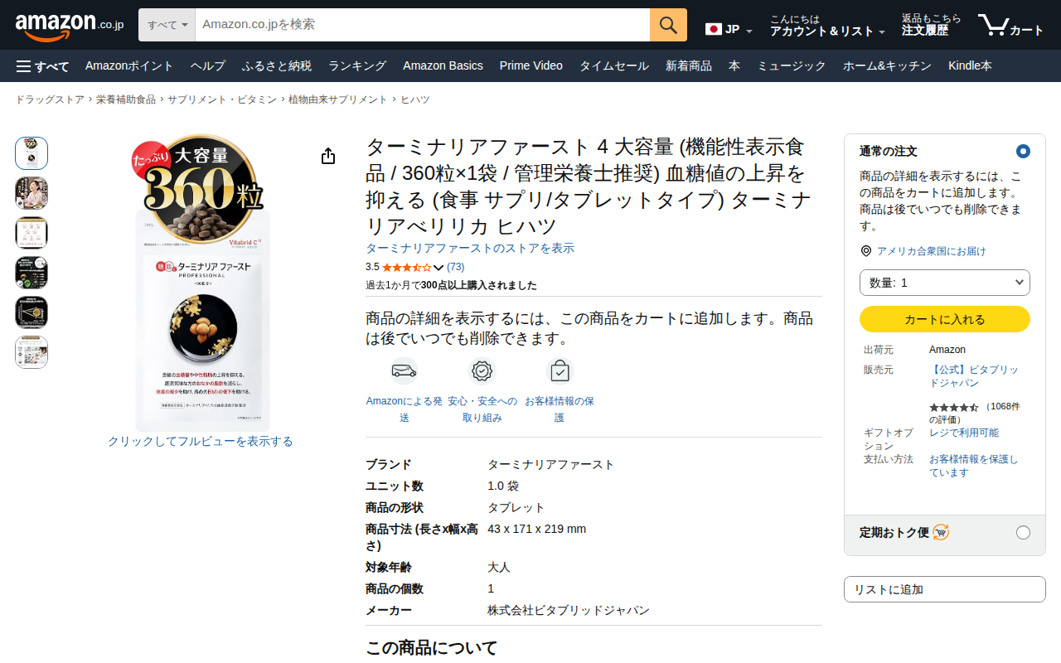Screen dimensions: 1061x663
Task: Open ヘルプ in navigation bar
Action: [208, 66]
